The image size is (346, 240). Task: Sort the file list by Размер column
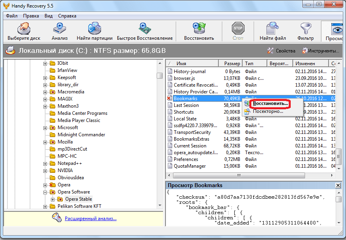(x=231, y=64)
